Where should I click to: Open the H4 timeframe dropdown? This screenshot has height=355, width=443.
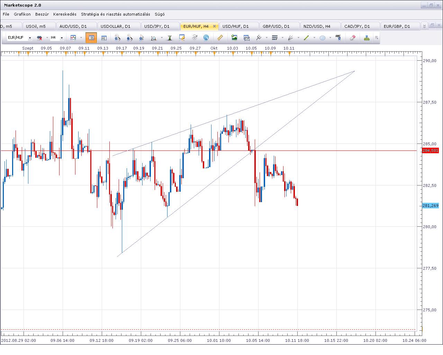point(62,38)
